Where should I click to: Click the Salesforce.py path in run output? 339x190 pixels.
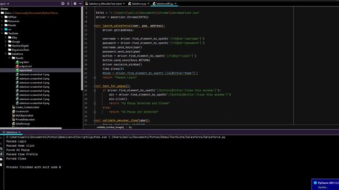[x=167, y=137]
